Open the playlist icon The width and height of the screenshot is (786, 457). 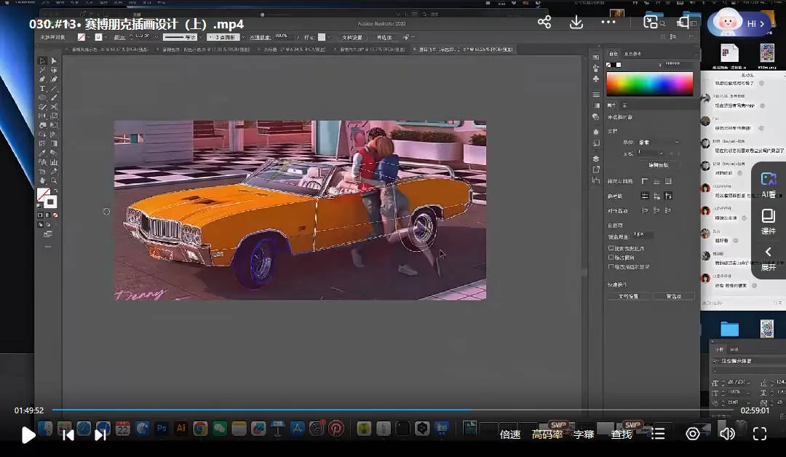(658, 434)
